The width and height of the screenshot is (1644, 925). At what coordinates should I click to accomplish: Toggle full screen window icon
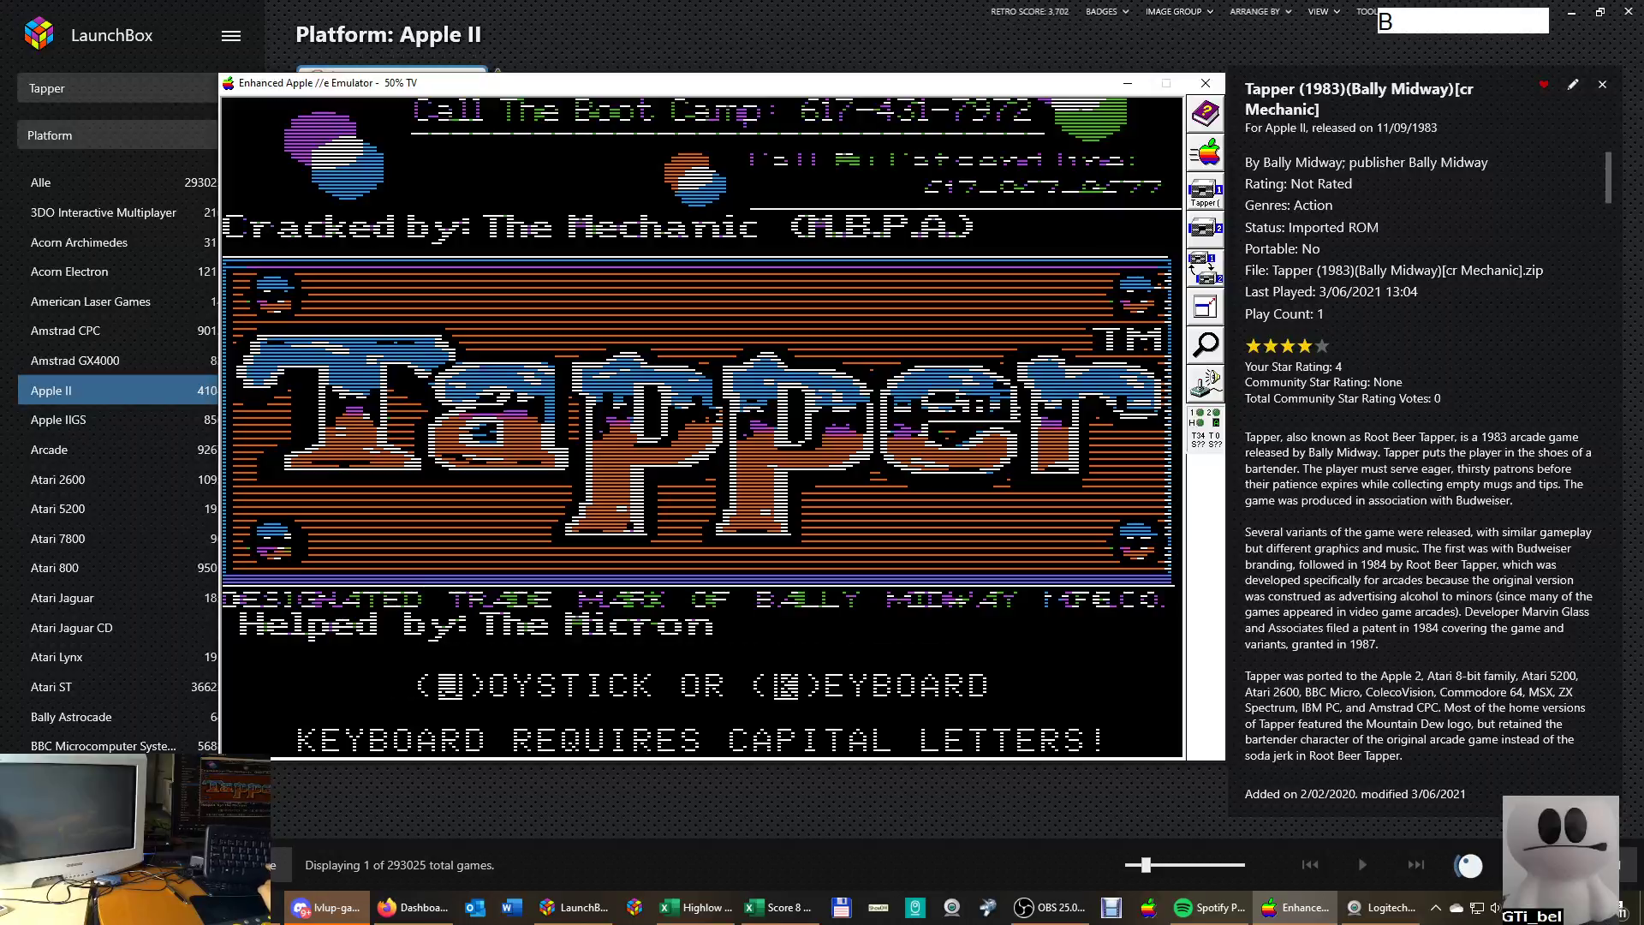click(1205, 307)
